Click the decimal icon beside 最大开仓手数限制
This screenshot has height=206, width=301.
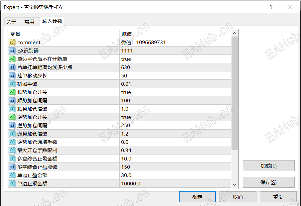tap(12, 151)
